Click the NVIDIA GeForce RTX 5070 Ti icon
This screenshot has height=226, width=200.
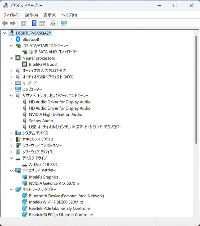coord(25,183)
